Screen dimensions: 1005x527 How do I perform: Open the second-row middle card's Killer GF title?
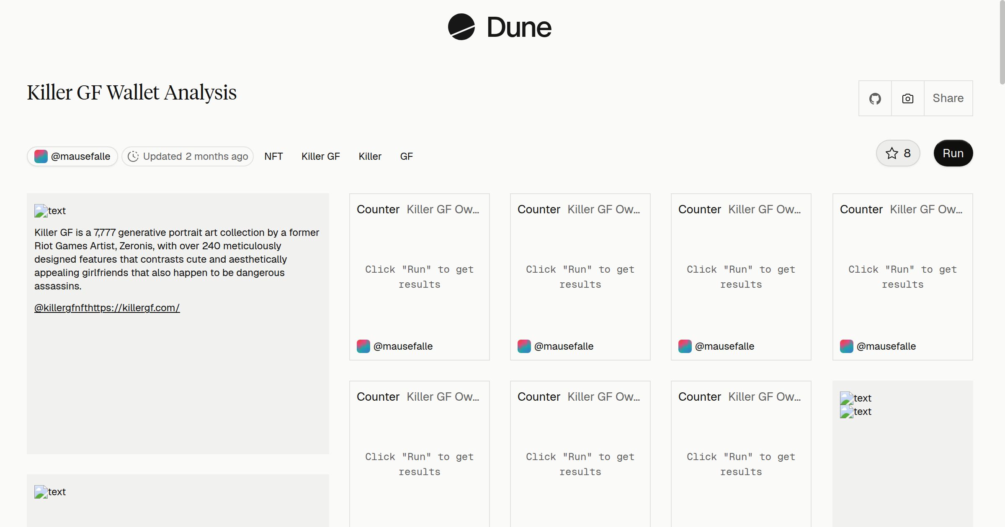point(604,397)
